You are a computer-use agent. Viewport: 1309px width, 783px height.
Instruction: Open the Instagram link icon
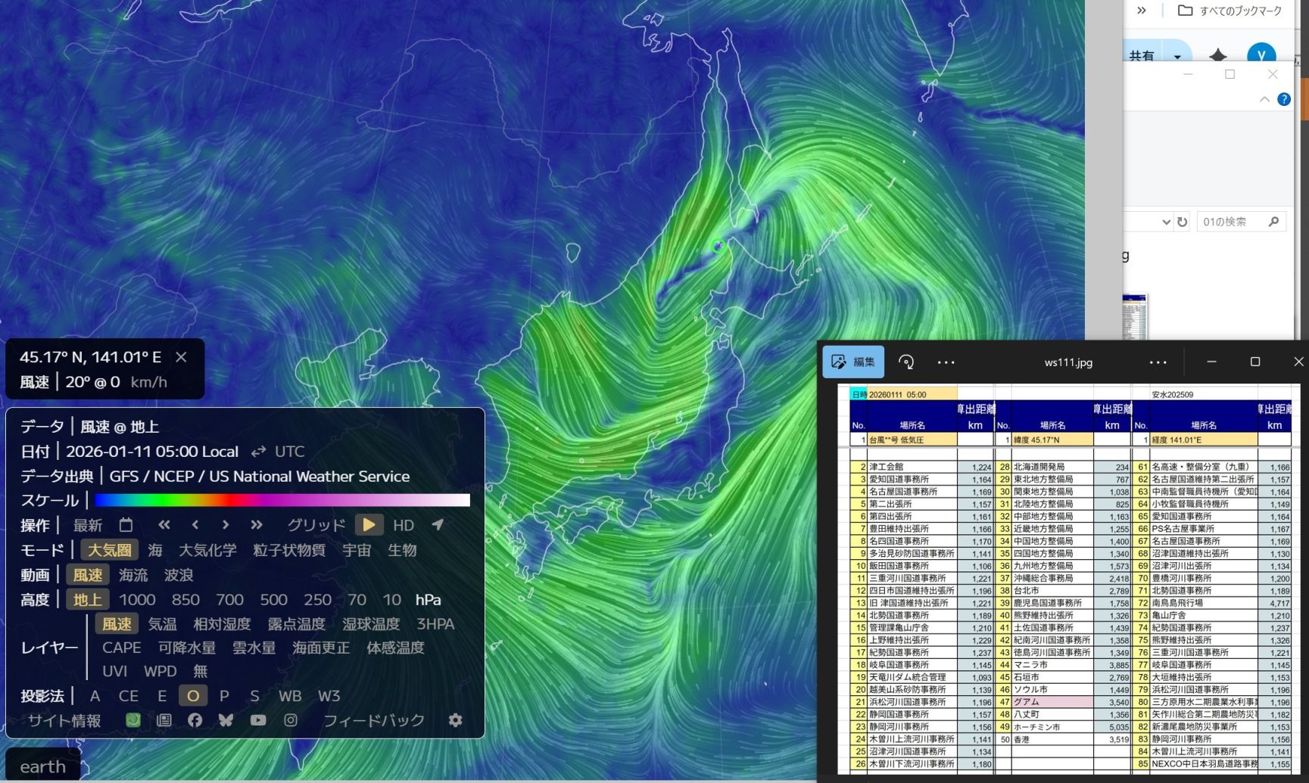coord(291,720)
